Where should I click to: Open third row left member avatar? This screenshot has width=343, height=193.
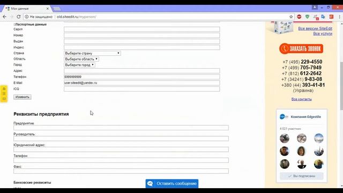coord(285,164)
